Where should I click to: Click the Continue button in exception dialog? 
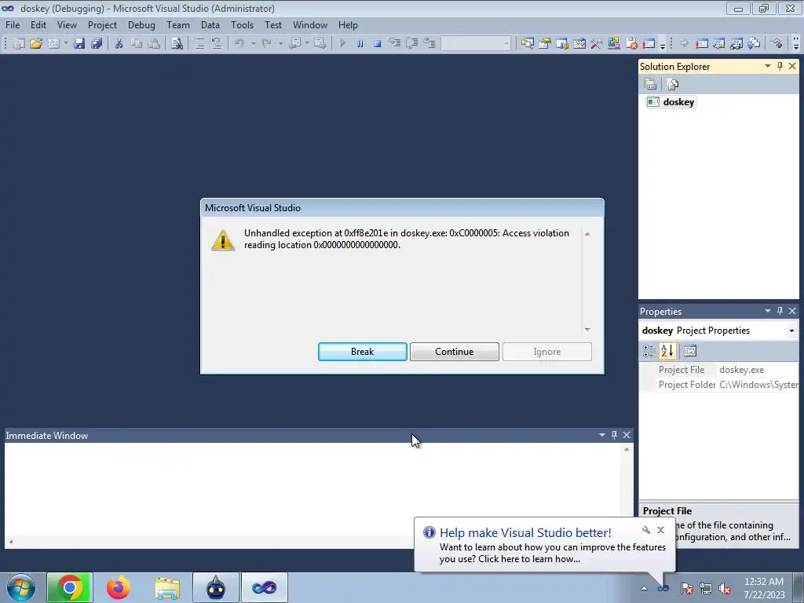tap(455, 352)
